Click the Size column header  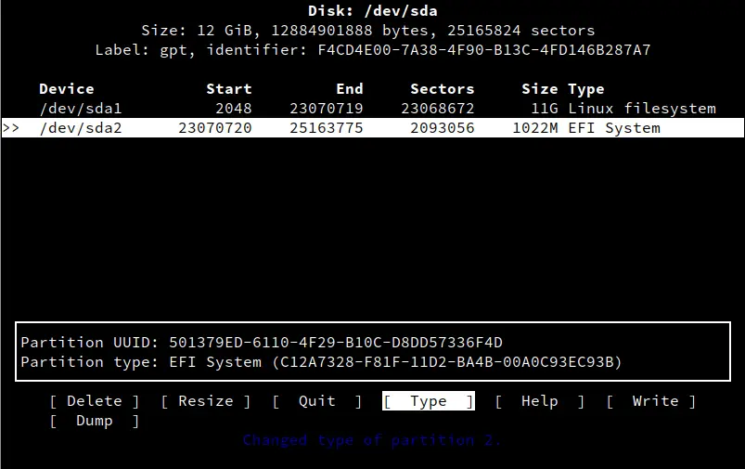[x=540, y=89]
